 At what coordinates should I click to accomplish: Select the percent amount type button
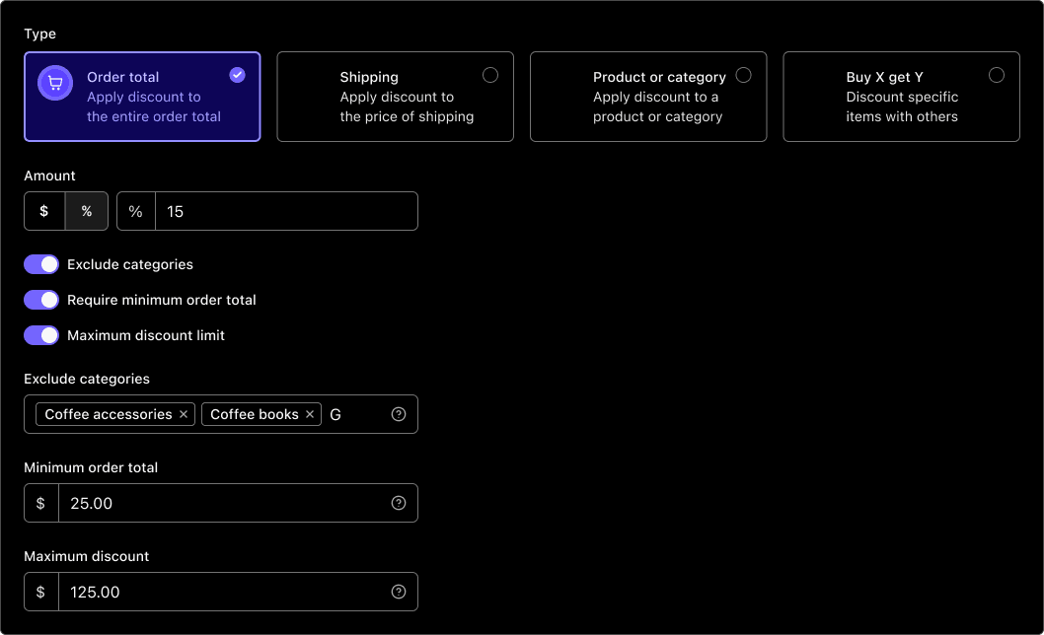point(87,211)
